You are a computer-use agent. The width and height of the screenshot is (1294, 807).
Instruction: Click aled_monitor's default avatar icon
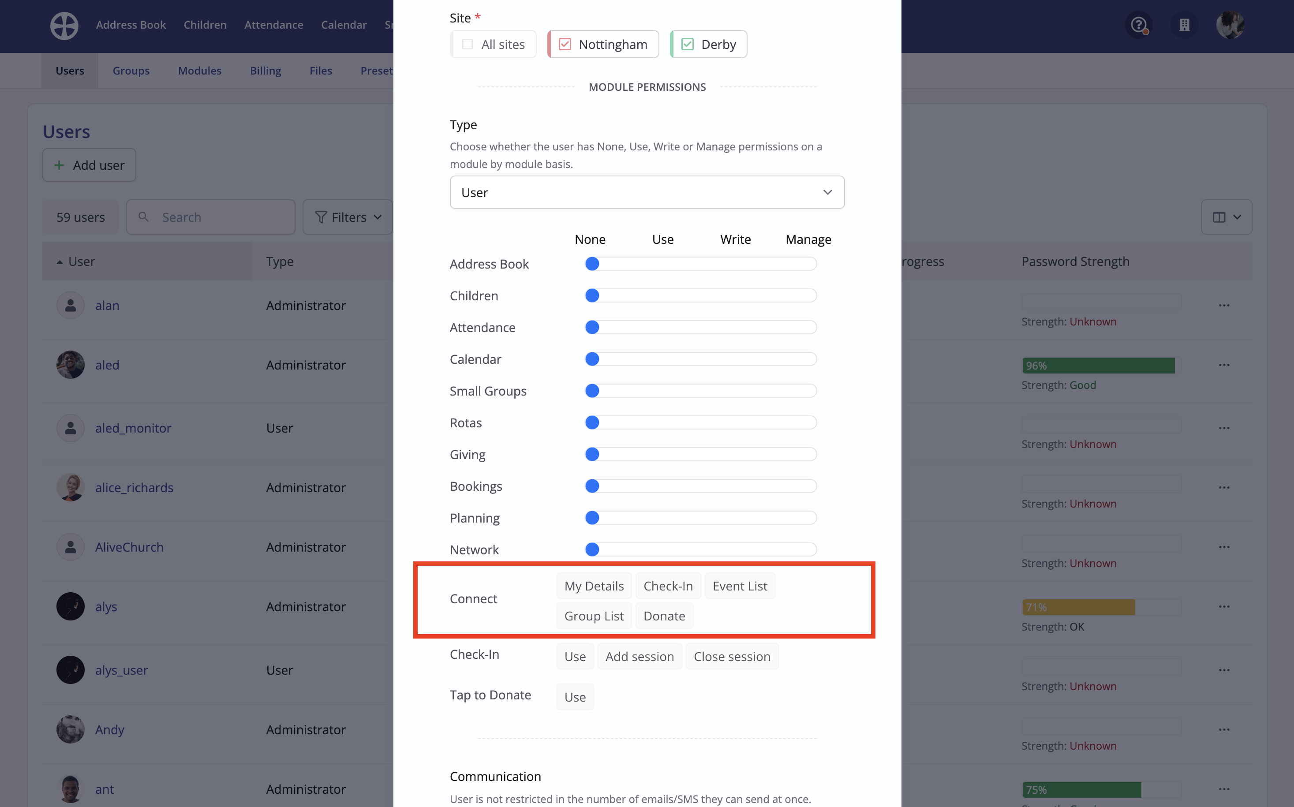71,428
